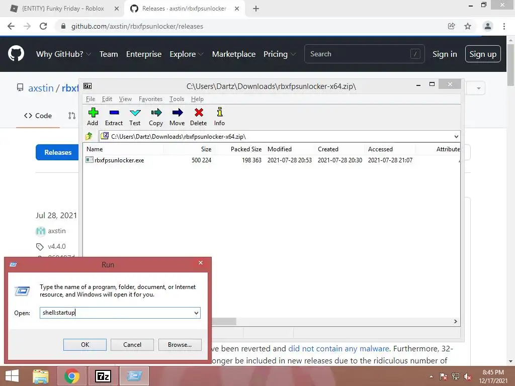Viewport: 515px width, 386px height.
Task: Expand the Why GitHub? menu
Action: click(x=63, y=54)
